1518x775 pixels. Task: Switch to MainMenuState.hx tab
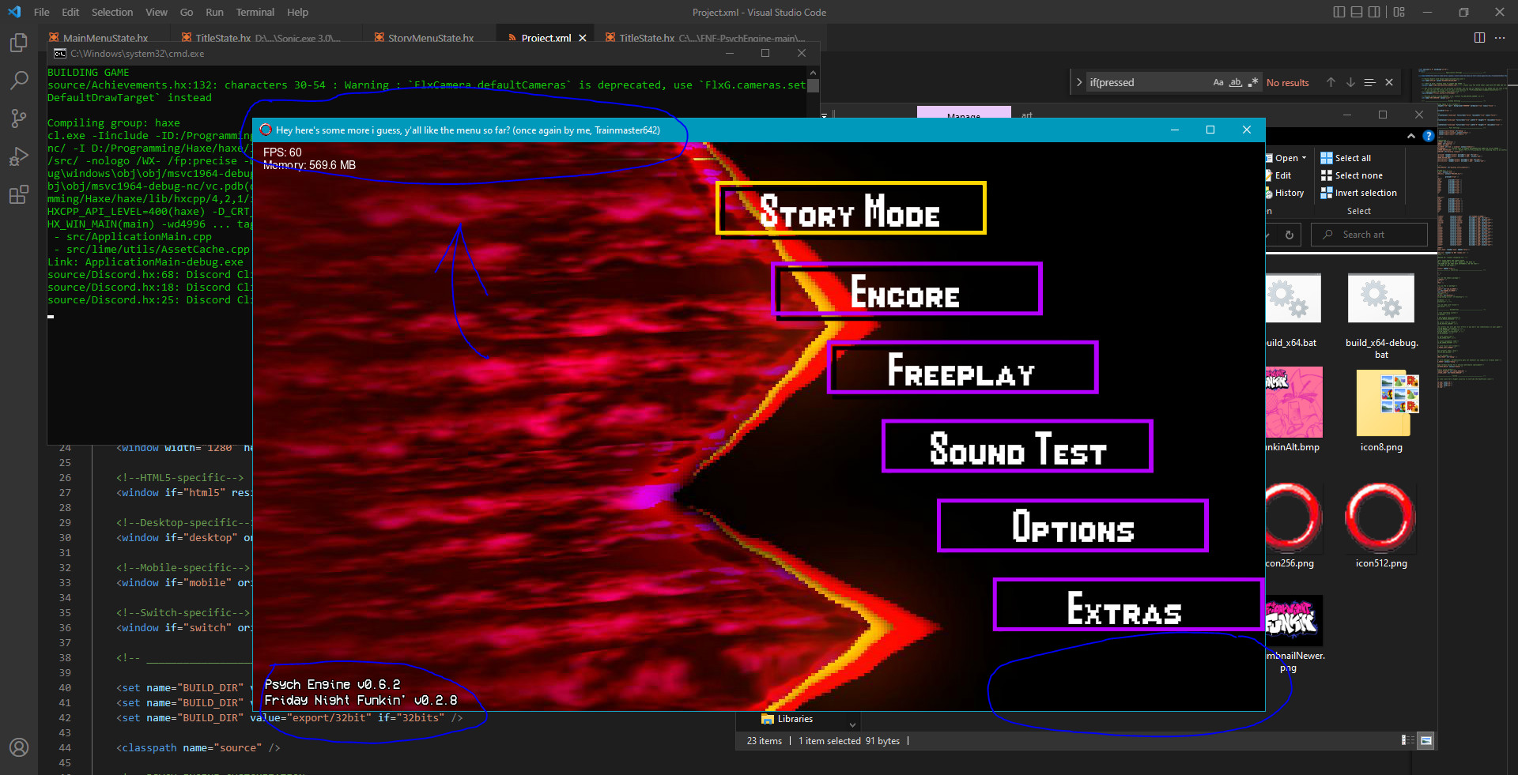105,38
